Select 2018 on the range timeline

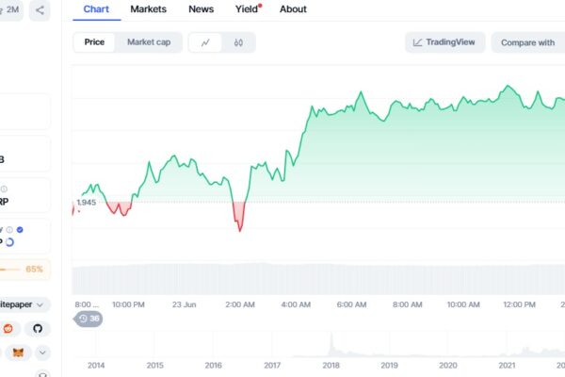pos(331,366)
